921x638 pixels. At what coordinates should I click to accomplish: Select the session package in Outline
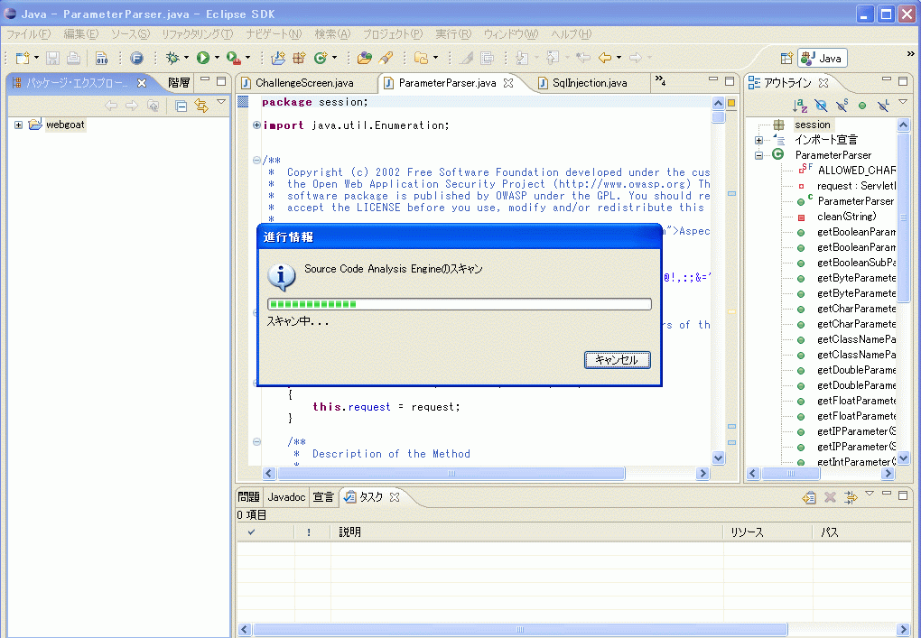813,125
